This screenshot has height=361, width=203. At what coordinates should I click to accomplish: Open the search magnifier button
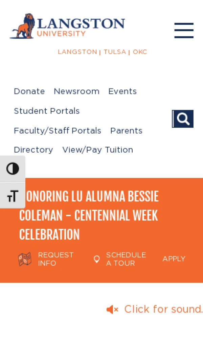[x=183, y=119]
